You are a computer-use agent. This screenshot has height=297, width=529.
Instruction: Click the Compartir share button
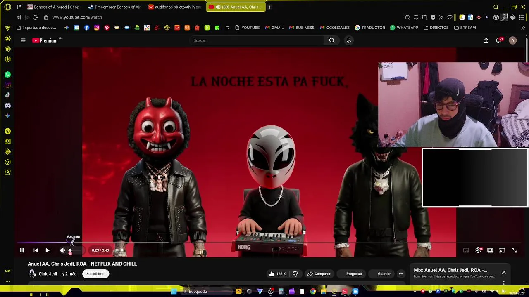coord(319,274)
